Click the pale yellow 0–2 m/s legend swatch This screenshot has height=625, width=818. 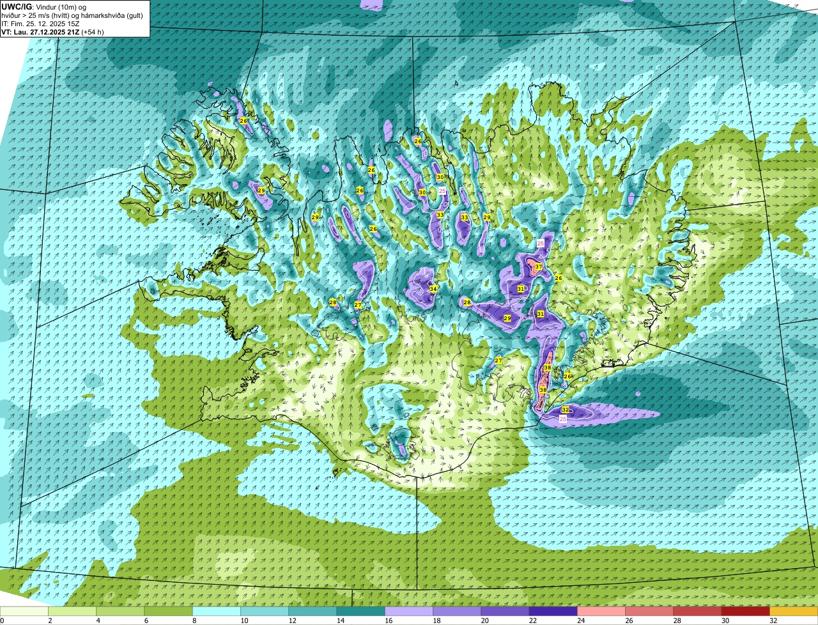coord(24,611)
